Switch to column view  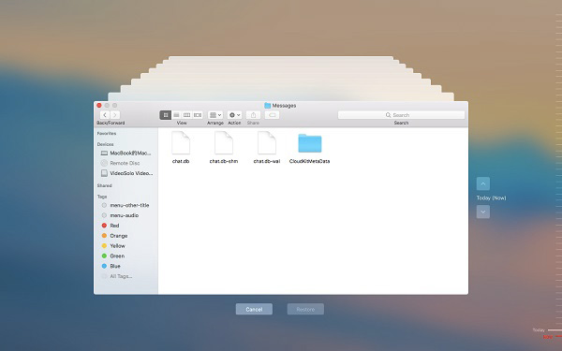[186, 115]
